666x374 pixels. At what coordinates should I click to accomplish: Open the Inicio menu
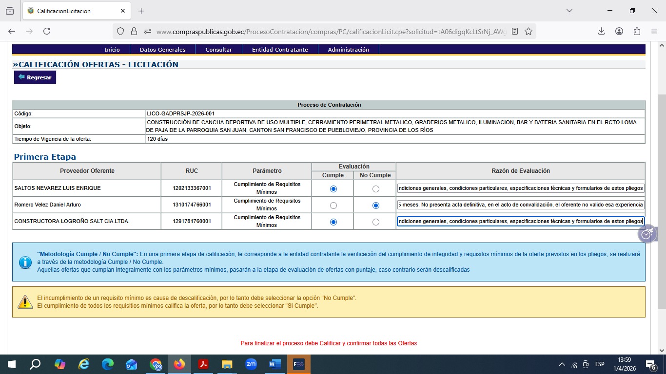point(112,50)
